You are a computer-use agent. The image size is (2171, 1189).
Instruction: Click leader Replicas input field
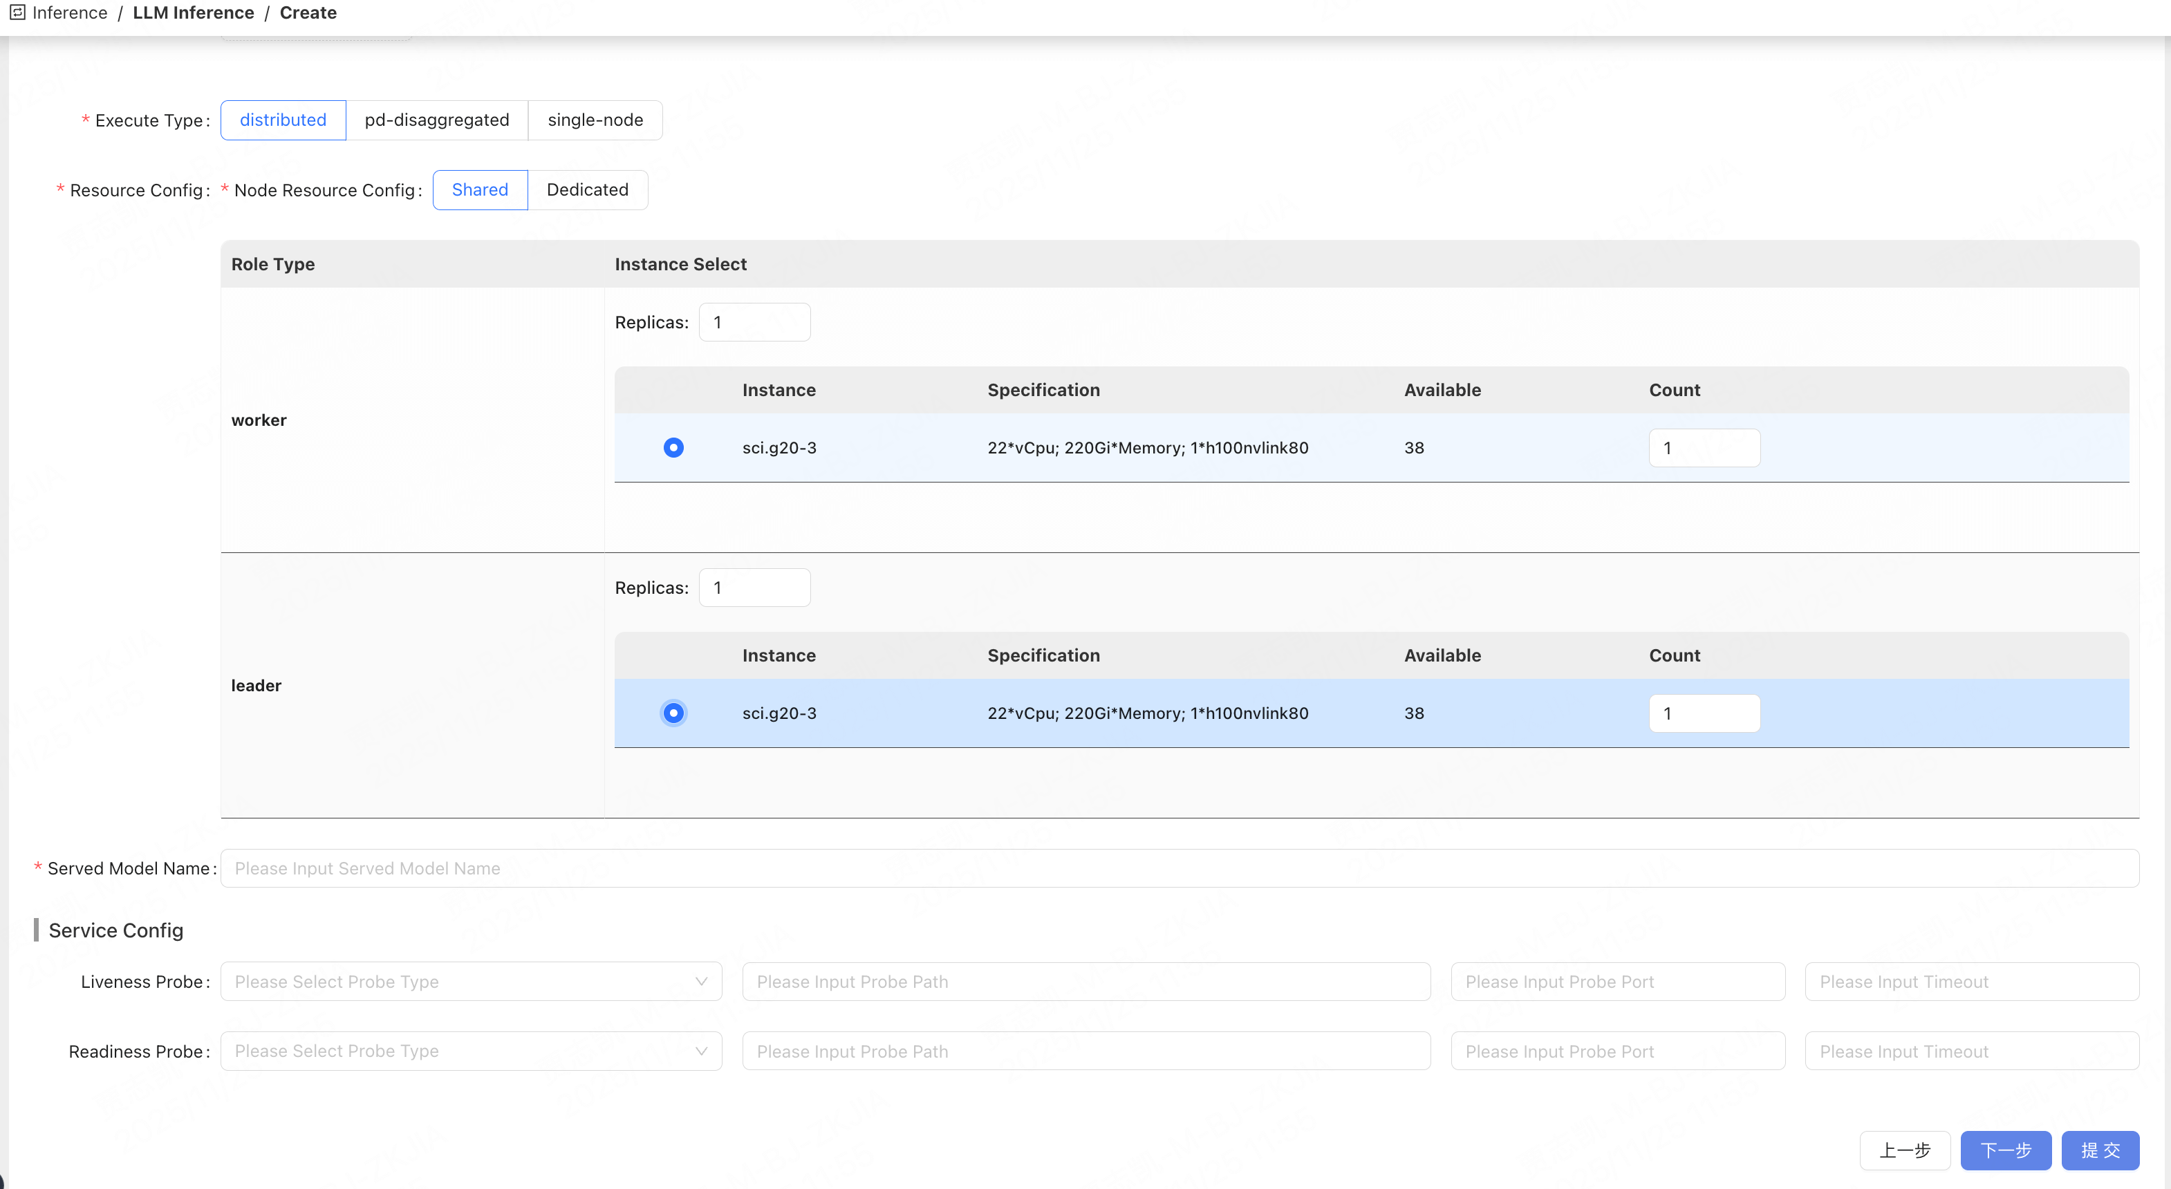tap(754, 588)
